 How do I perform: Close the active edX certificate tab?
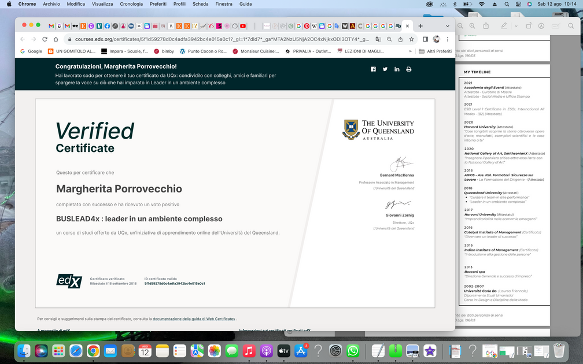click(x=408, y=26)
